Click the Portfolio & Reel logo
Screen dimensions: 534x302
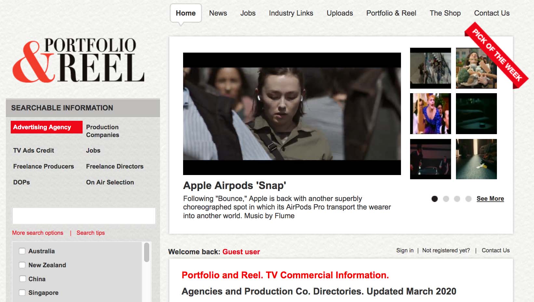tap(78, 60)
